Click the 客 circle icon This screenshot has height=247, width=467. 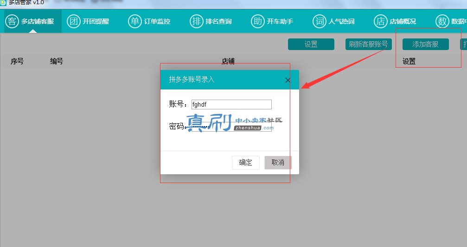(x=12, y=21)
